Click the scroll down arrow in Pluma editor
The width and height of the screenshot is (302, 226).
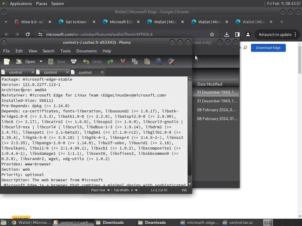(x=190, y=184)
